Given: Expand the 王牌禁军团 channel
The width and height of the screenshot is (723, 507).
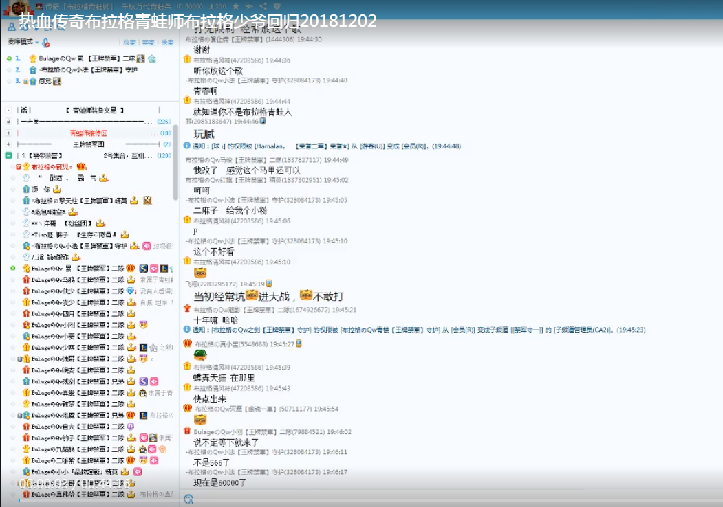Looking at the screenshot, I should [x=8, y=144].
